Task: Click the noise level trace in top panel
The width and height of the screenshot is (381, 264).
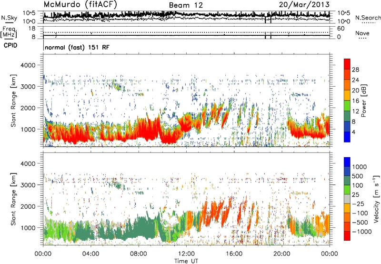Action: (x=186, y=15)
